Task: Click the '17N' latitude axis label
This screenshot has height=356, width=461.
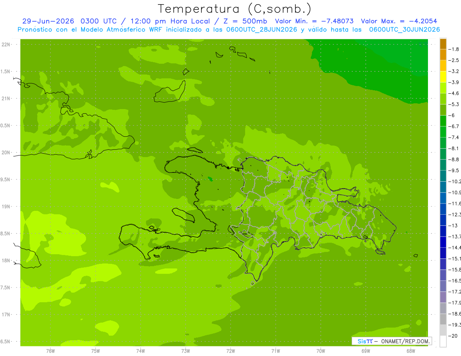Action: (x=6, y=315)
